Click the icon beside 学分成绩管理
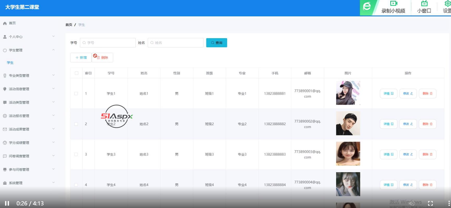The width and height of the screenshot is (451, 208). (x=5, y=143)
